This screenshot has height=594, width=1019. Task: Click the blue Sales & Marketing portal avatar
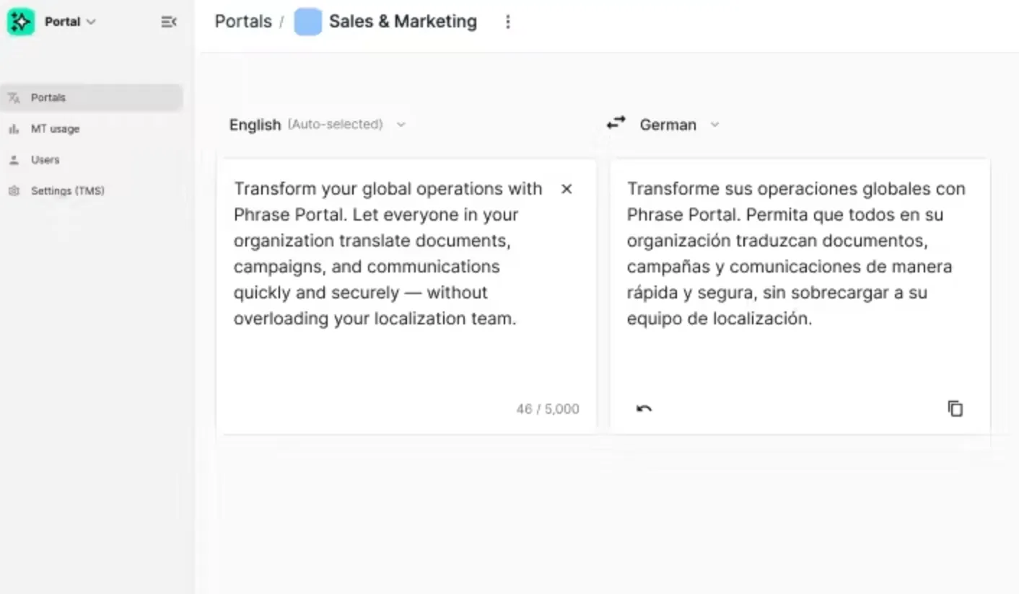click(x=308, y=22)
